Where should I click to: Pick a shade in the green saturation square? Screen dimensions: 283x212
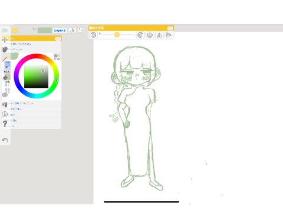(36, 76)
